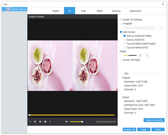
Task: Click the timeline playhead marker
Action: pyautogui.click(x=29, y=115)
